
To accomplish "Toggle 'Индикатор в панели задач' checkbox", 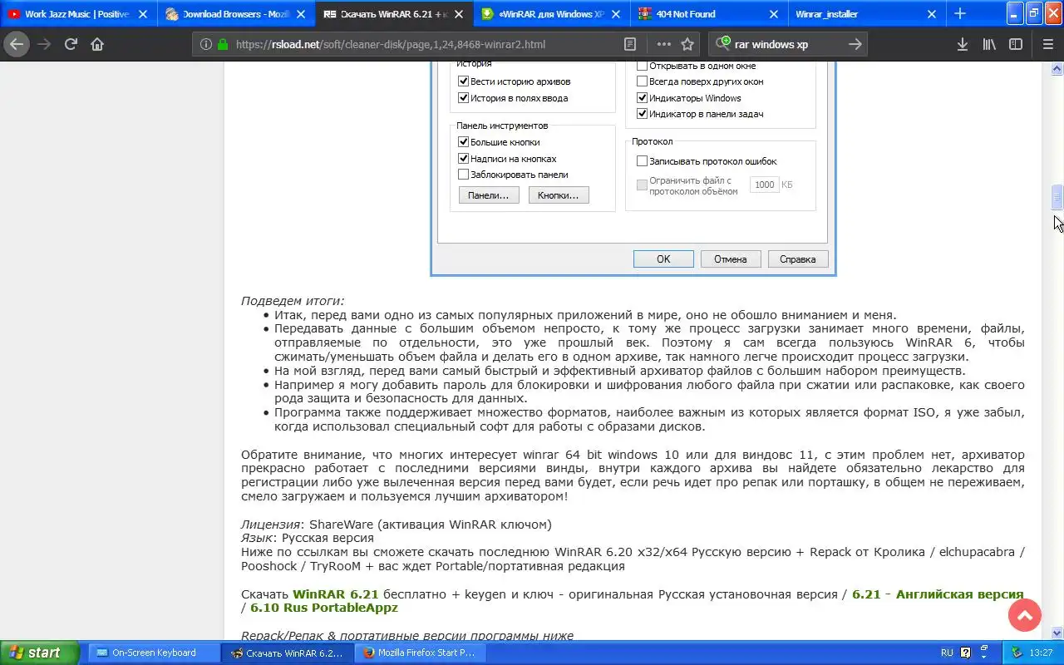I will [x=642, y=114].
